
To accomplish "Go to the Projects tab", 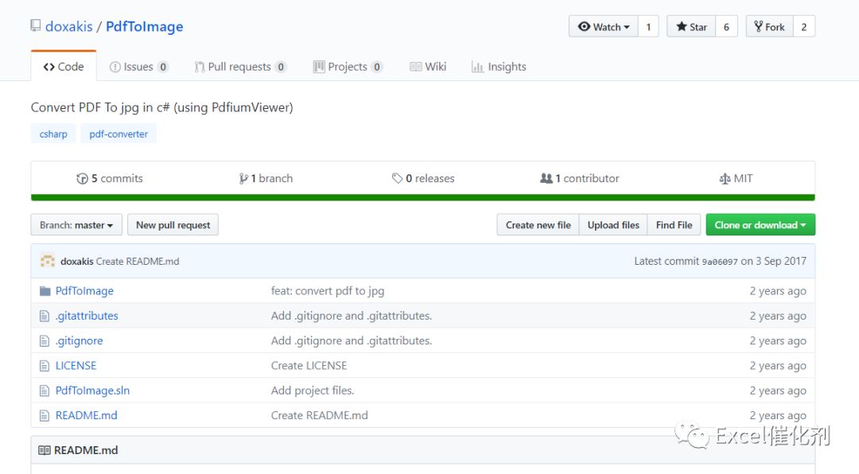I will [x=348, y=67].
